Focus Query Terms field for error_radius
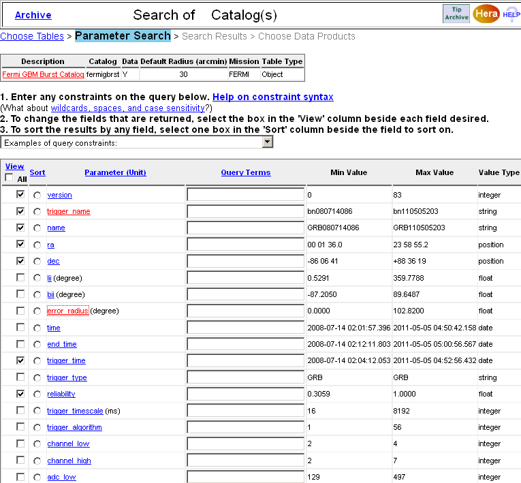The height and width of the screenshot is (483, 521). point(246,311)
